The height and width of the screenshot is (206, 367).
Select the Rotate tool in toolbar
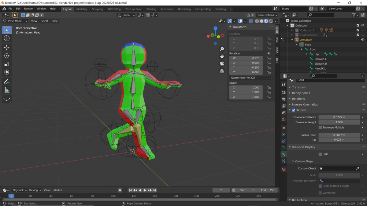(x=7, y=56)
